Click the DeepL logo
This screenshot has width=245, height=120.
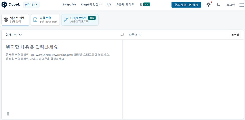pyautogui.click(x=11, y=5)
